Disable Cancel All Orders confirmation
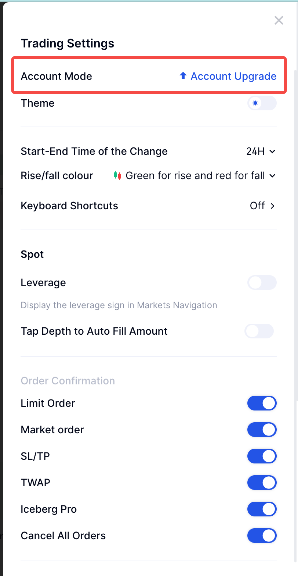298x576 pixels. [262, 536]
